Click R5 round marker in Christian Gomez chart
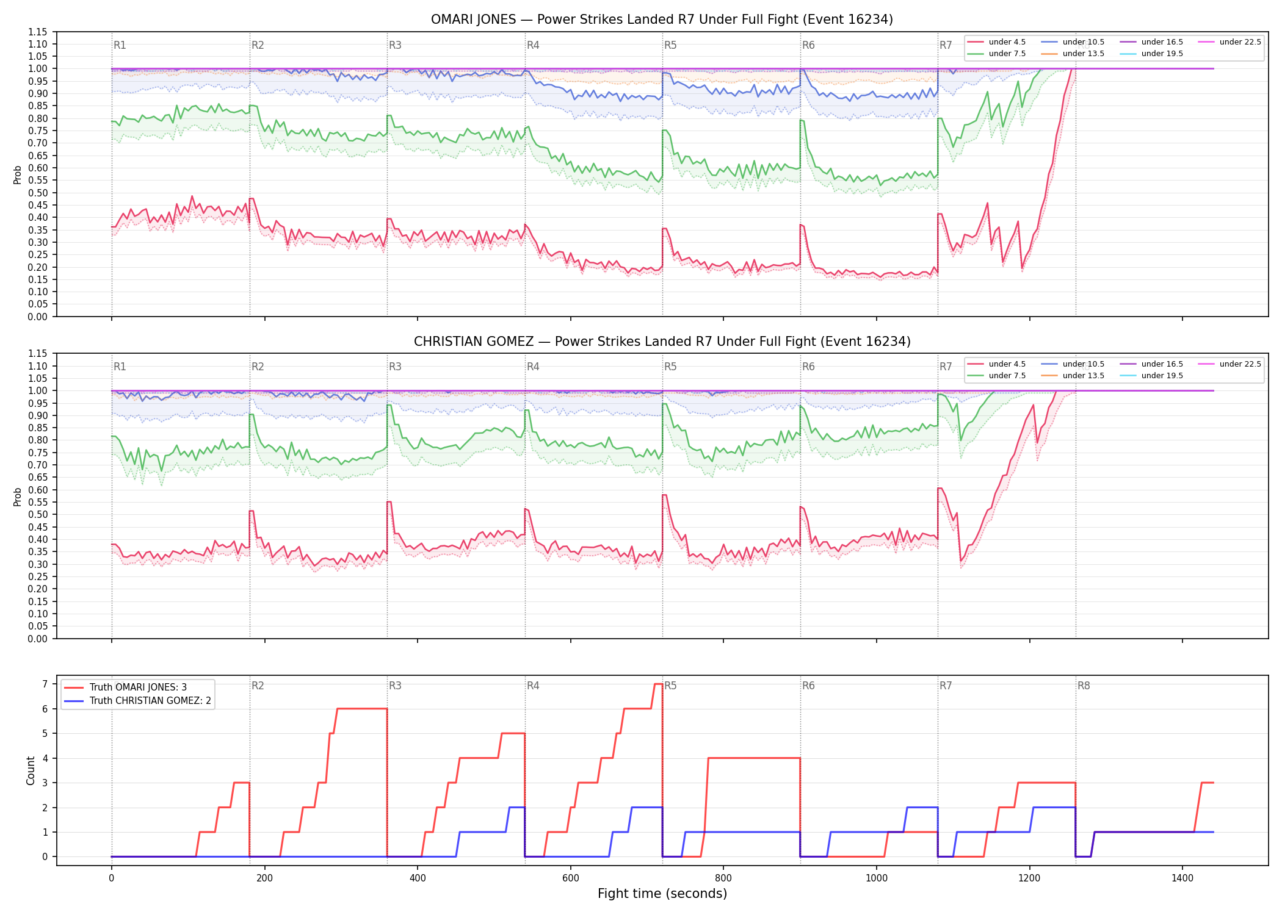This screenshot has width=1282, height=915. [x=670, y=367]
